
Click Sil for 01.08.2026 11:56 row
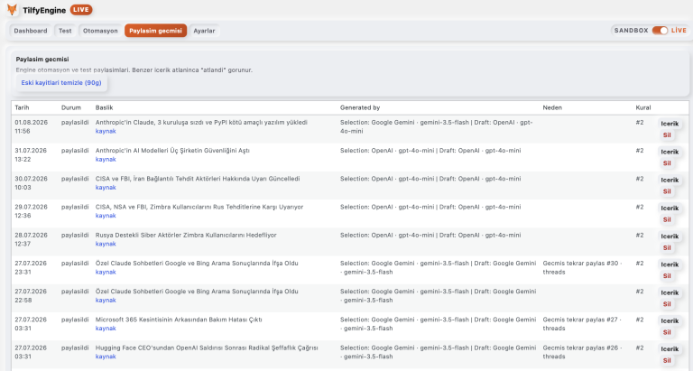coord(667,135)
